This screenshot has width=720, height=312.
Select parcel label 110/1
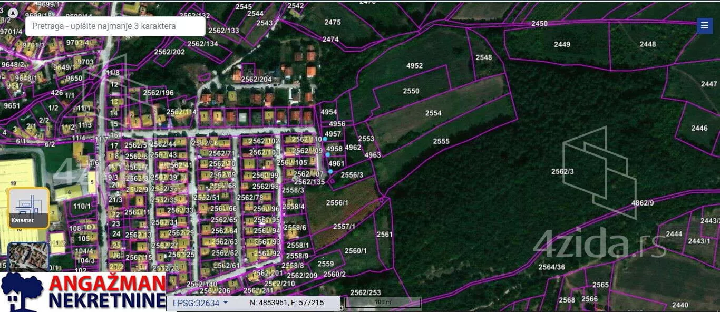pos(82,206)
